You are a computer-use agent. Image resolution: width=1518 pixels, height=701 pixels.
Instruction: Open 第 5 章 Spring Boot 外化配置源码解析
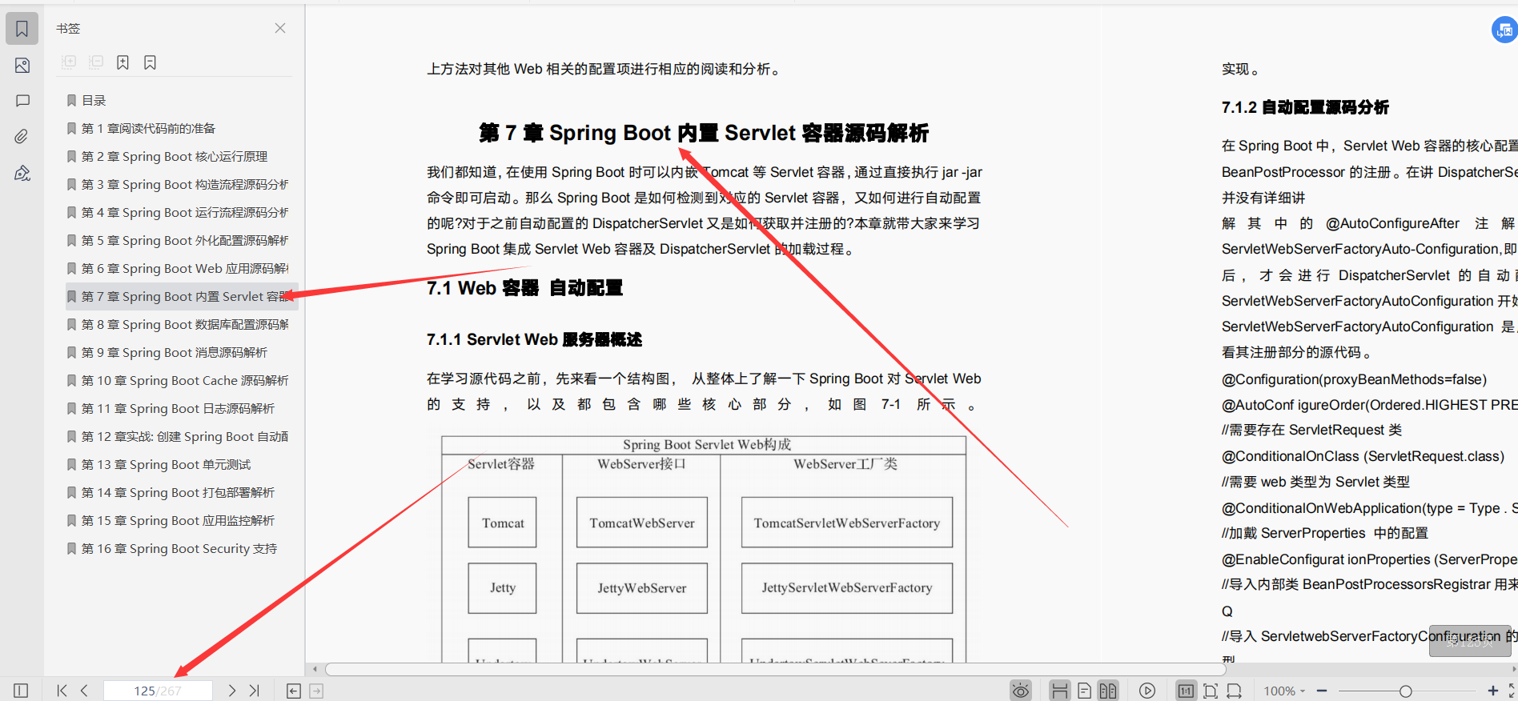[185, 240]
